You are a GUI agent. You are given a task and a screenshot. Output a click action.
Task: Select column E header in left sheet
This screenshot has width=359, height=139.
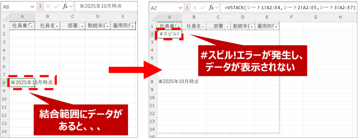123,17
